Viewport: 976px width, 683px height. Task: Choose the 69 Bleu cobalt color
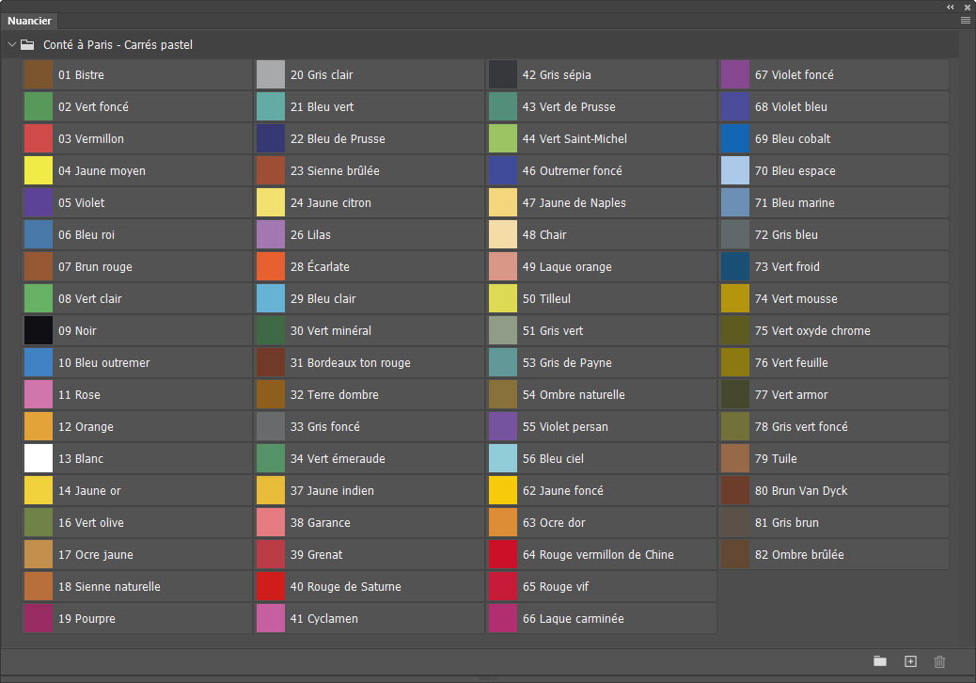click(735, 139)
